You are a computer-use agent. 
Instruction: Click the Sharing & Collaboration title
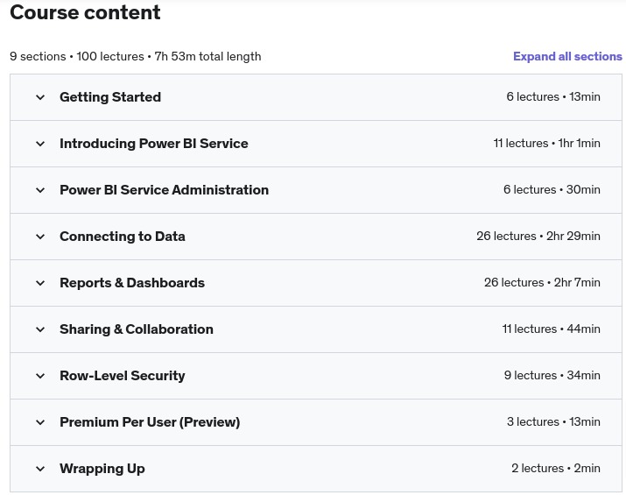click(x=136, y=329)
